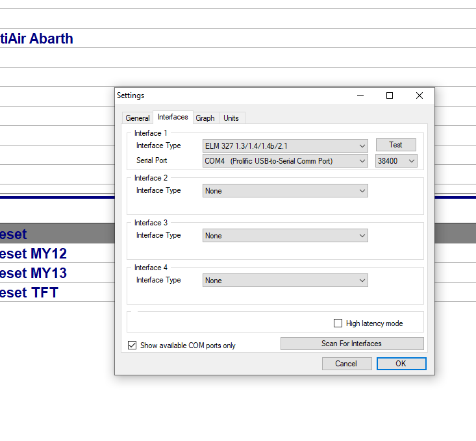The height and width of the screenshot is (441, 476).
Task: Close the Settings dialog window
Action: point(420,95)
